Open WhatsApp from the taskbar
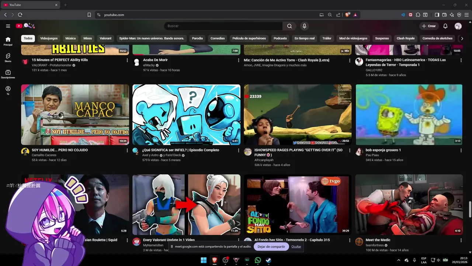This screenshot has height=266, width=472. coord(258,260)
